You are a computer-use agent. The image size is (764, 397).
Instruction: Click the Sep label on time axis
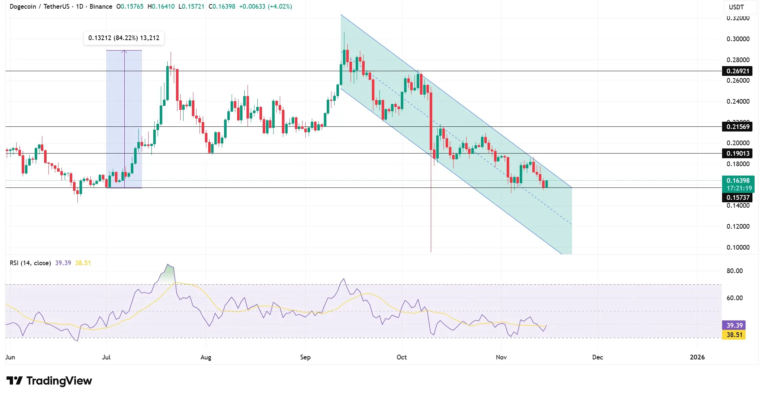tap(305, 357)
